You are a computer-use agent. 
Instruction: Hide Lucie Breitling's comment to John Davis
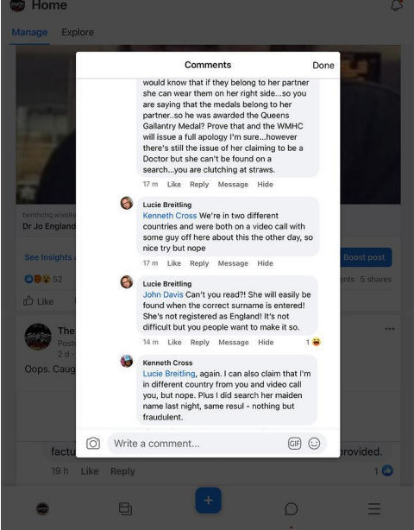pyautogui.click(x=266, y=343)
